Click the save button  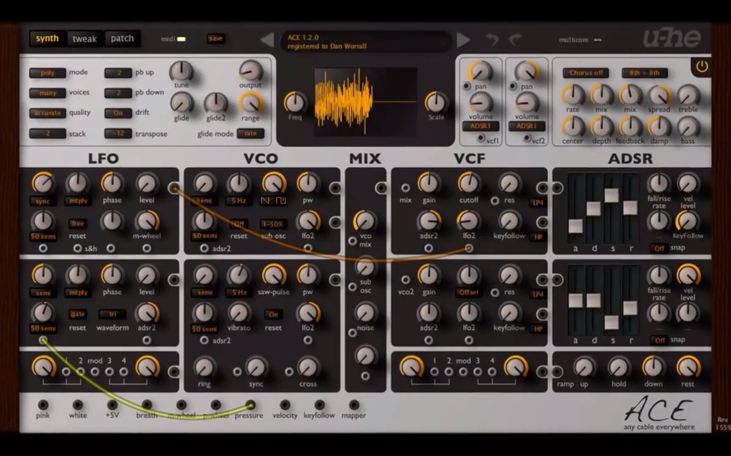tap(215, 38)
